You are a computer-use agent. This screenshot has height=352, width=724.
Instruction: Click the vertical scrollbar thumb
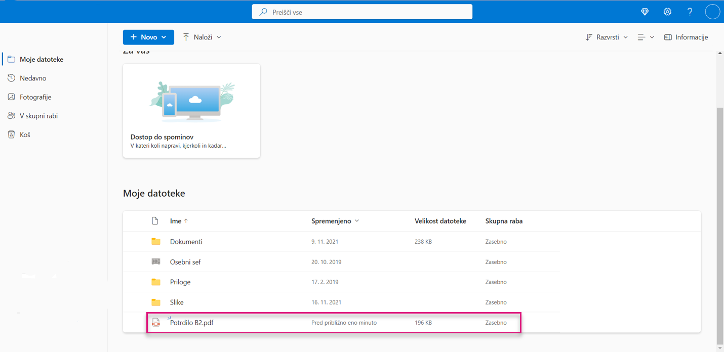coord(720,225)
